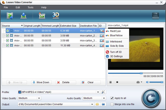Select Red/Cyan 3D mode
Viewport: 166px width, 110px height.
tap(117, 31)
